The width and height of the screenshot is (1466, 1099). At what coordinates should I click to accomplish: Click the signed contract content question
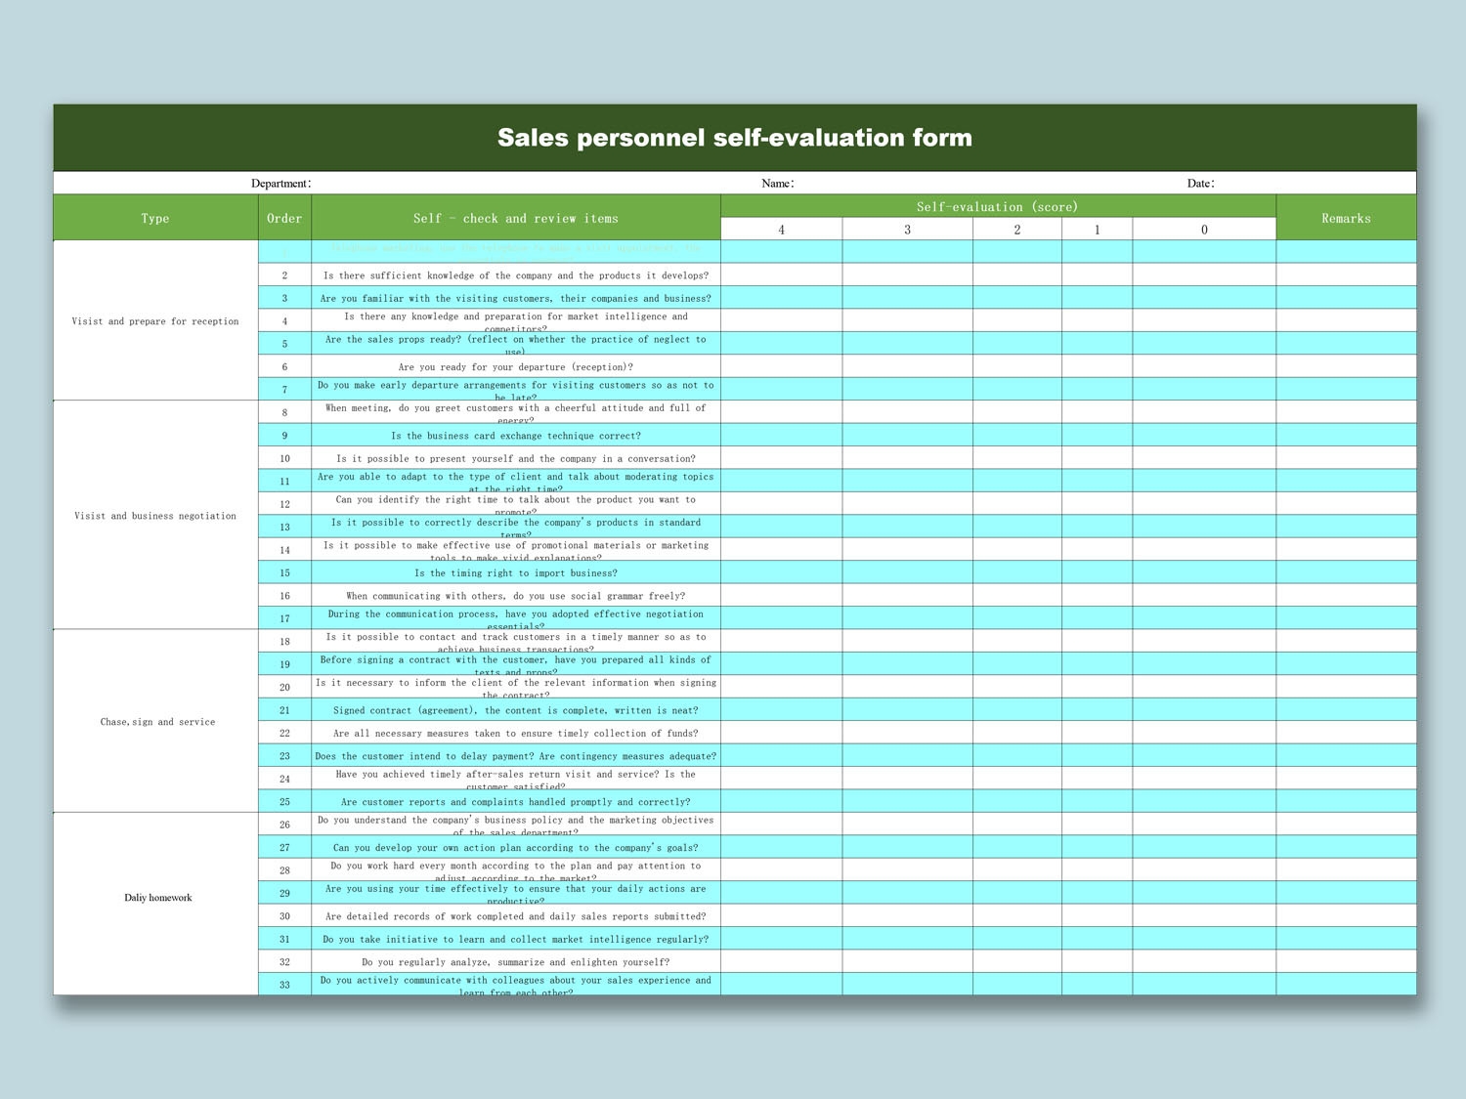(x=517, y=710)
